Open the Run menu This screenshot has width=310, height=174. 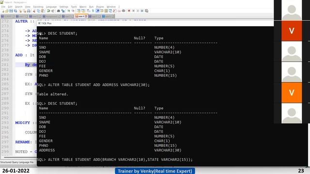click(91, 7)
